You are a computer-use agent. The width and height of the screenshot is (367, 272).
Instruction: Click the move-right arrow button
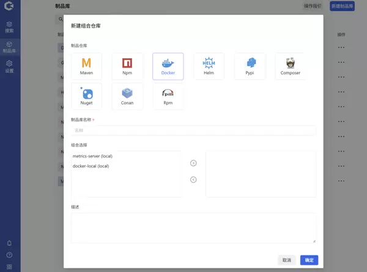(193, 163)
